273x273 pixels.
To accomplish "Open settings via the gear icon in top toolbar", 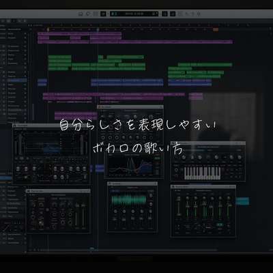I will pyautogui.click(x=199, y=14).
